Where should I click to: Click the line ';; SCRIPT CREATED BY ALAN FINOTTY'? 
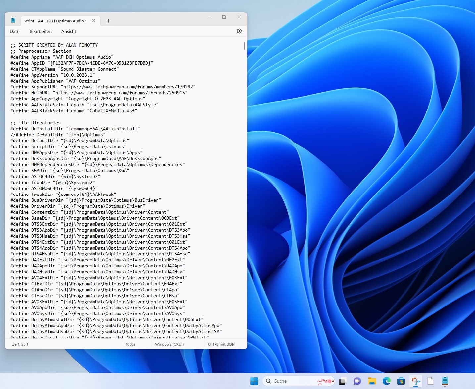point(54,45)
